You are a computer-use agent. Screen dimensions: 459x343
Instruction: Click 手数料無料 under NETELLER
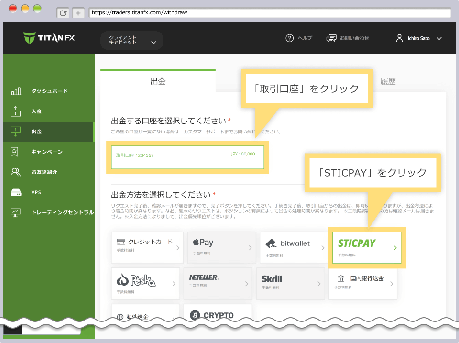tap(198, 285)
